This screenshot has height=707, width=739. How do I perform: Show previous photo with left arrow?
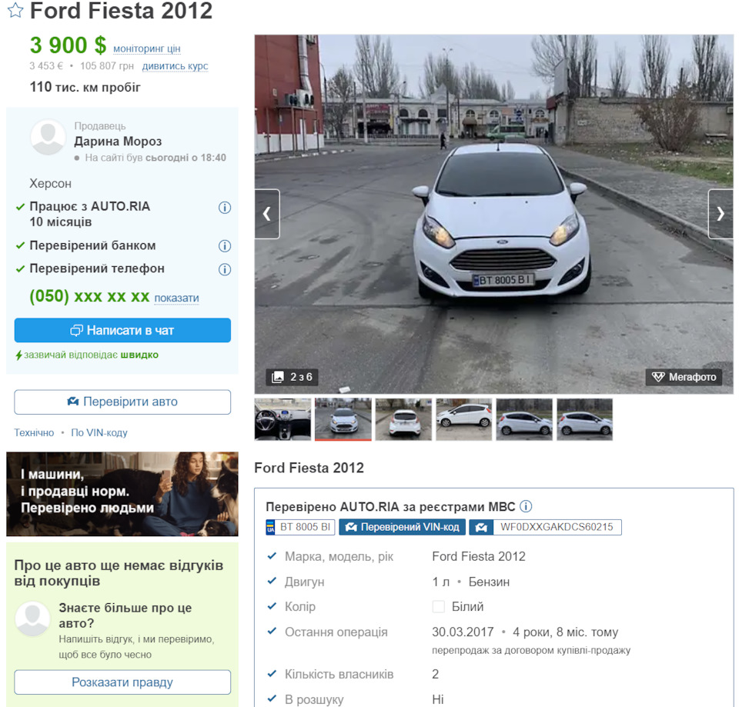[x=267, y=214]
